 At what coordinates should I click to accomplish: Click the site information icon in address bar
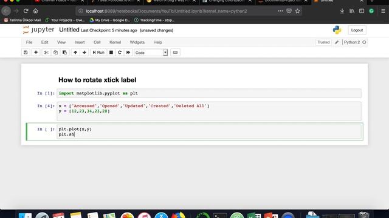81,11
